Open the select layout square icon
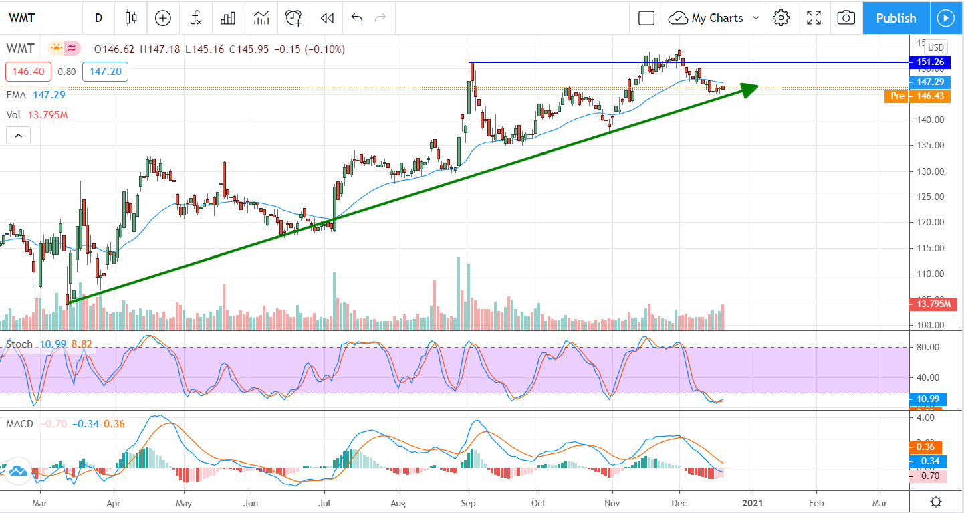 click(646, 18)
